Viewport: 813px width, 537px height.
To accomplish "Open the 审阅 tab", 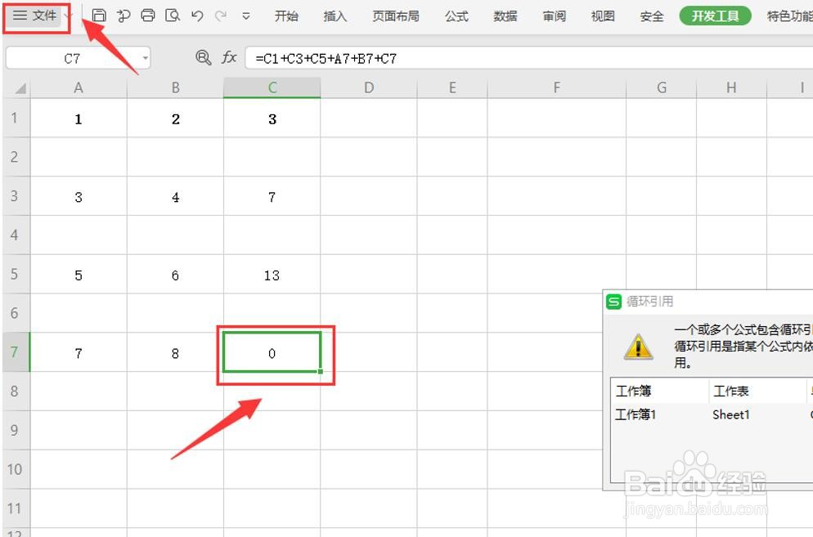I will (555, 16).
